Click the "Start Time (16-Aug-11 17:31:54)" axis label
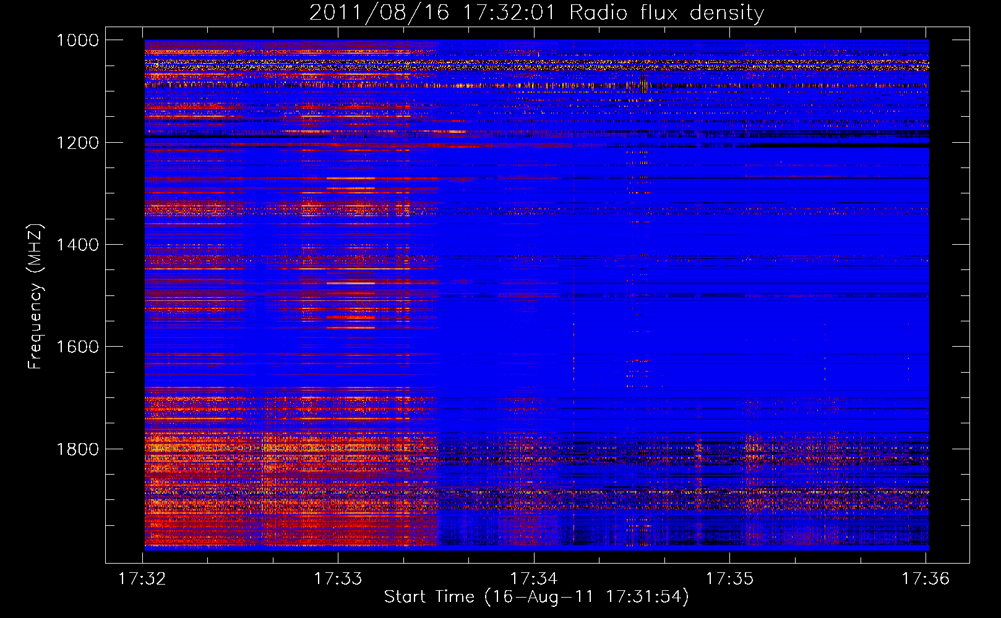1001x618 pixels. tap(536, 597)
